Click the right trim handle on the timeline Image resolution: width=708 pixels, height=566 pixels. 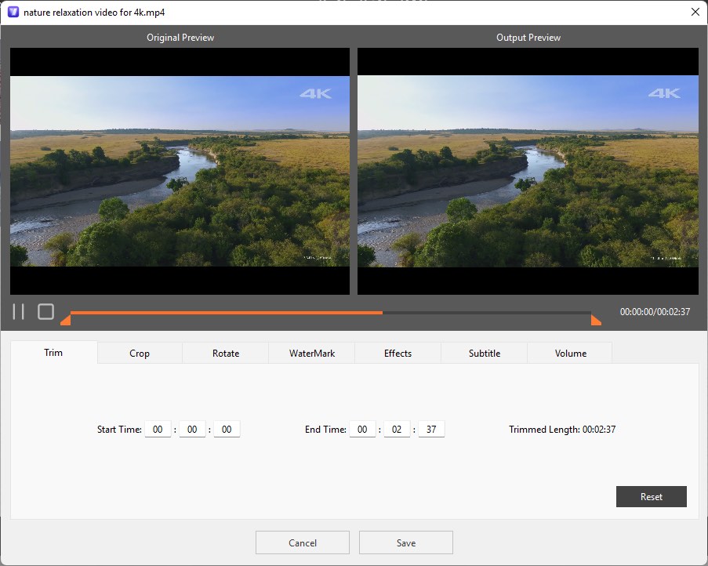[597, 320]
